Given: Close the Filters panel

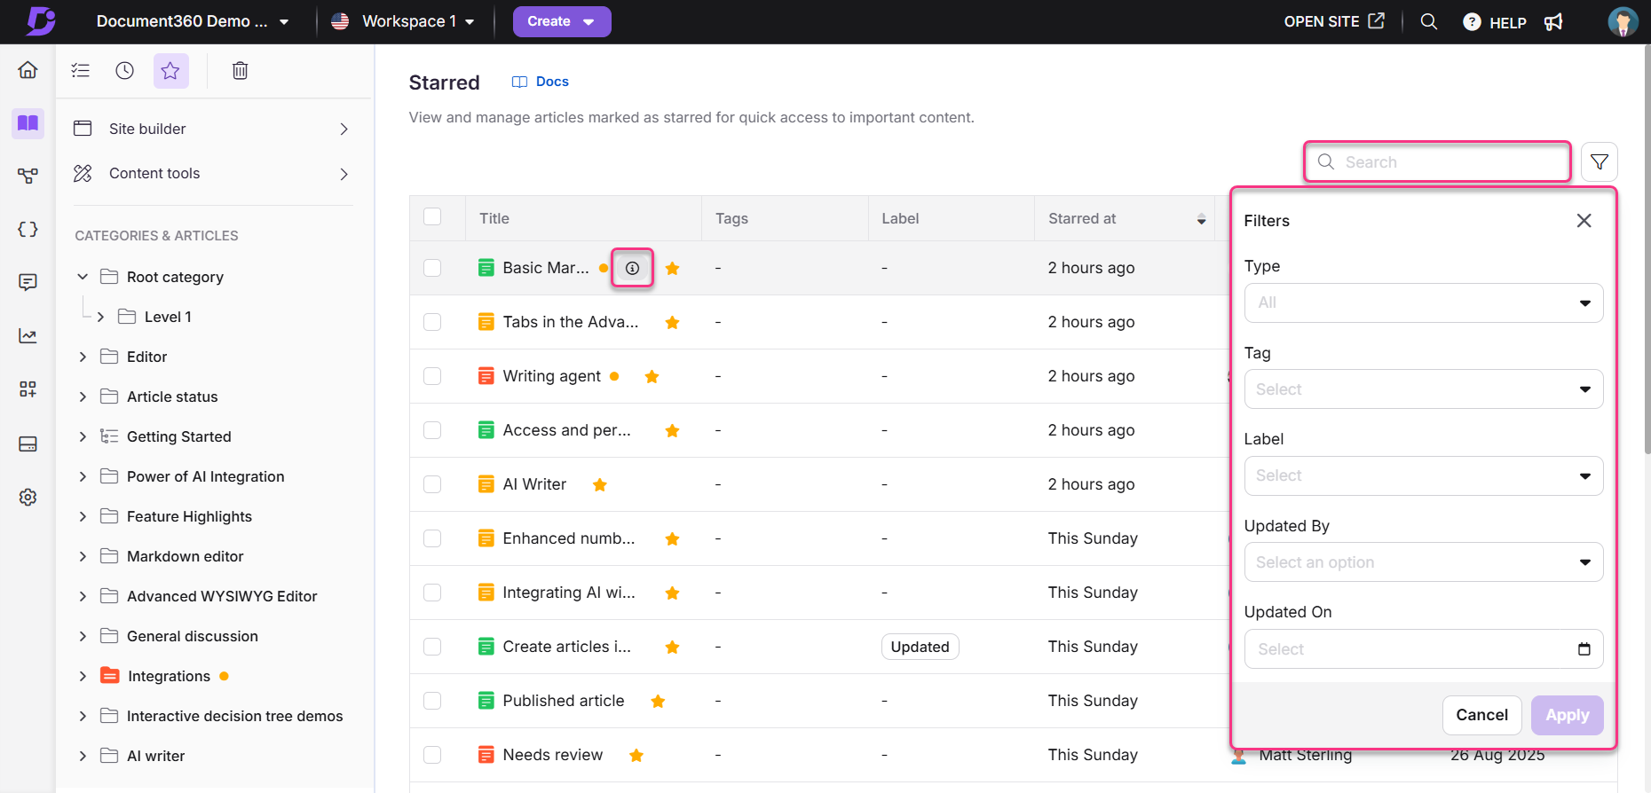Looking at the screenshot, I should tap(1584, 220).
